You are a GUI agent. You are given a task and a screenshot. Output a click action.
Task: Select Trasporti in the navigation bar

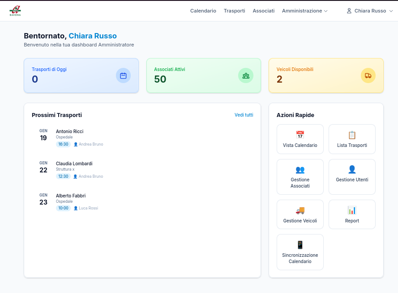point(234,11)
